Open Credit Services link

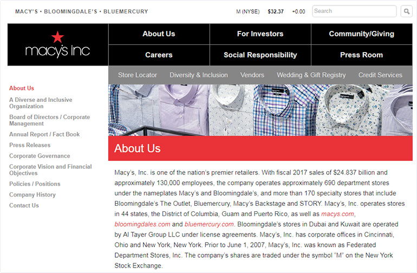tap(380, 75)
